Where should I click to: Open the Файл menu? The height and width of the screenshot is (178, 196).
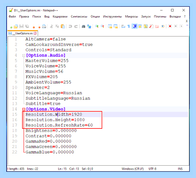(x=12, y=16)
